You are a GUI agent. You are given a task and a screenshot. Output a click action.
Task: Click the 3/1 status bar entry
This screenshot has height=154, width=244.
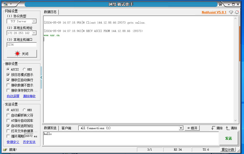point(150,150)
